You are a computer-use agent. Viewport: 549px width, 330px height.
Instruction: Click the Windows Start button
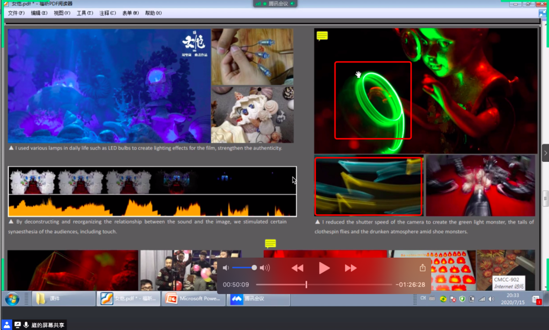(12, 299)
